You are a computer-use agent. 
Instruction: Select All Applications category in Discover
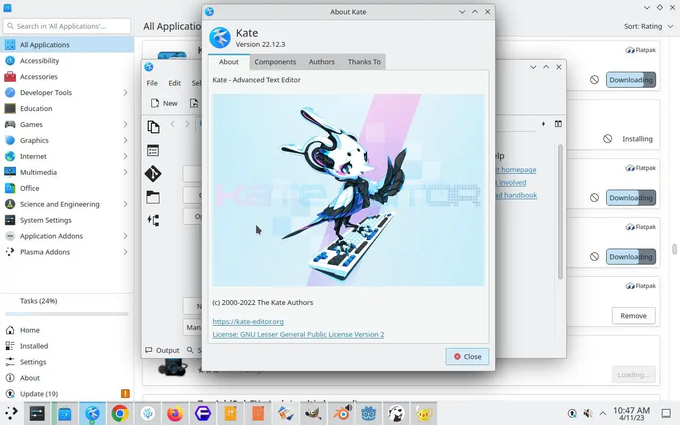coord(67,45)
